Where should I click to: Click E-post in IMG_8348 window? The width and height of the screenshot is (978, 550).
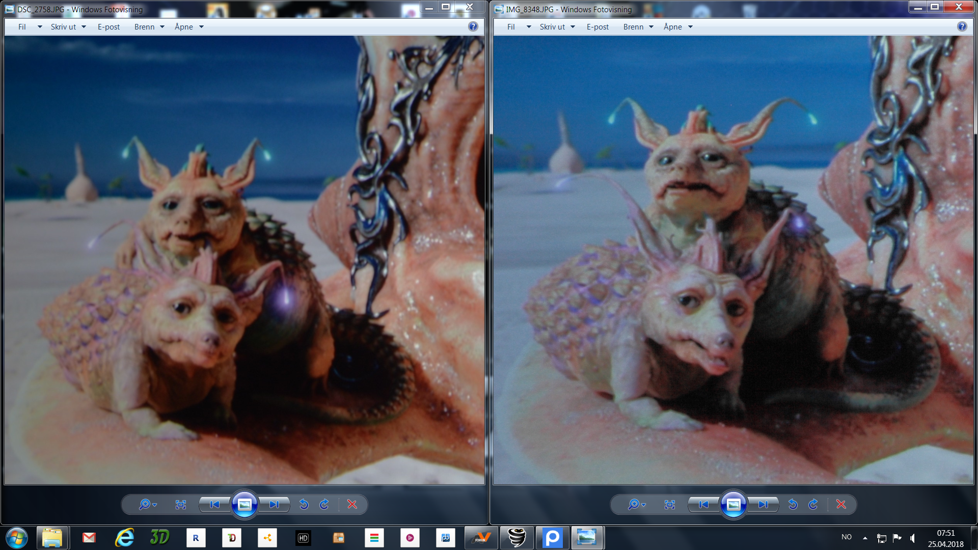[597, 27]
